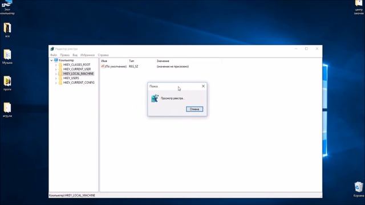This screenshot has height=205, width=365.
Task: Open the Вид menu
Action: pos(75,55)
